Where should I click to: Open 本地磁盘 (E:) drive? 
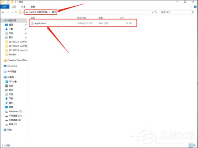pyautogui.click(x=15, y=120)
